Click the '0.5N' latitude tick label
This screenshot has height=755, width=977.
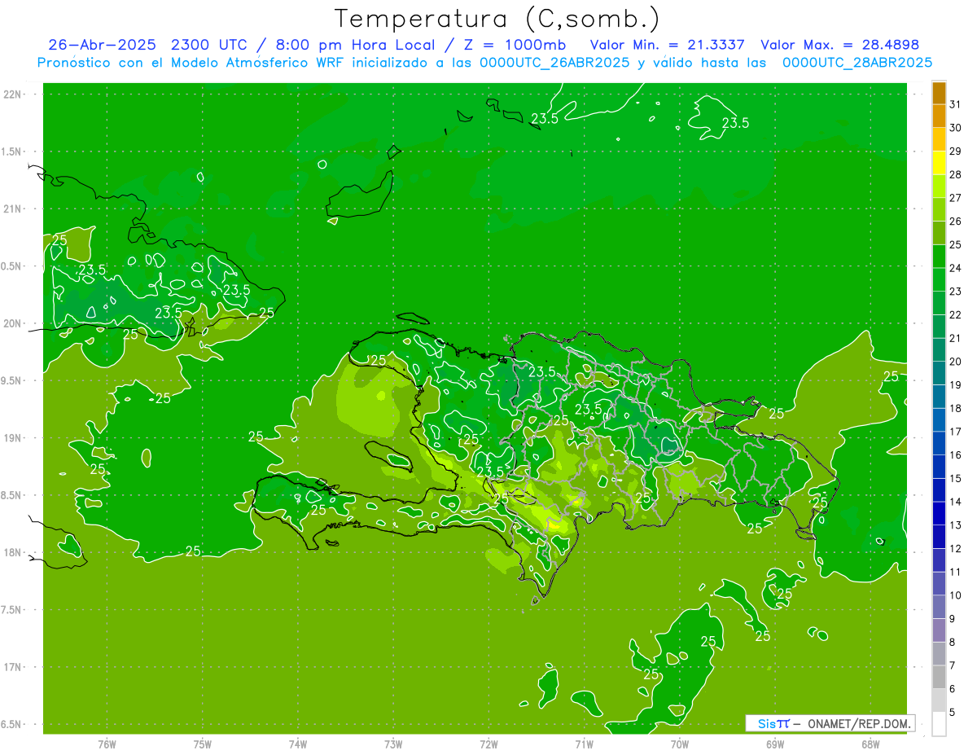coord(12,266)
